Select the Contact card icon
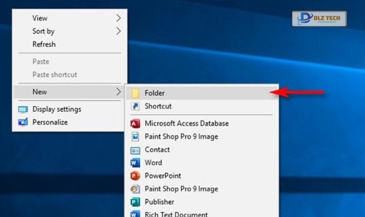This screenshot has height=217, width=365. 136,150
